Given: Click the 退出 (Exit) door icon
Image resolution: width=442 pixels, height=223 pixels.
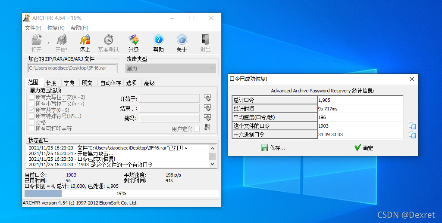Looking at the screenshot, I should [x=206, y=40].
